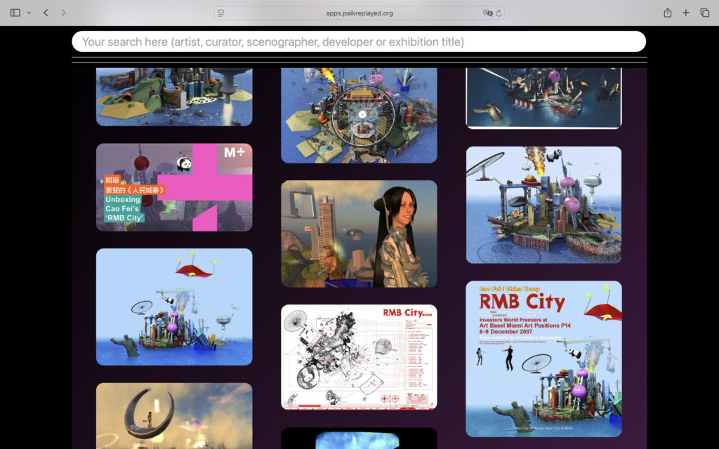Viewport: 719px width, 449px height.
Task: Open the Art Basel Miami RMB City poster
Action: point(543,358)
